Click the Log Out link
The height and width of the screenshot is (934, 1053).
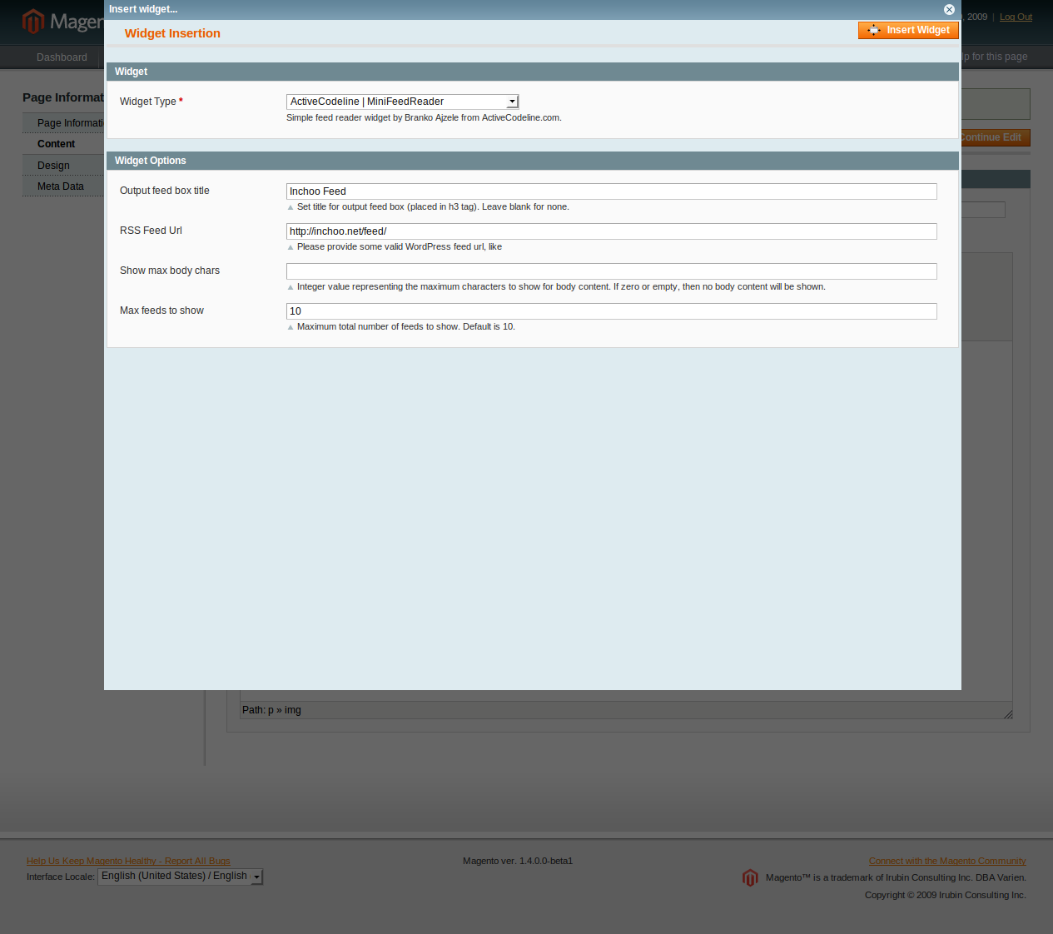[x=1016, y=17]
